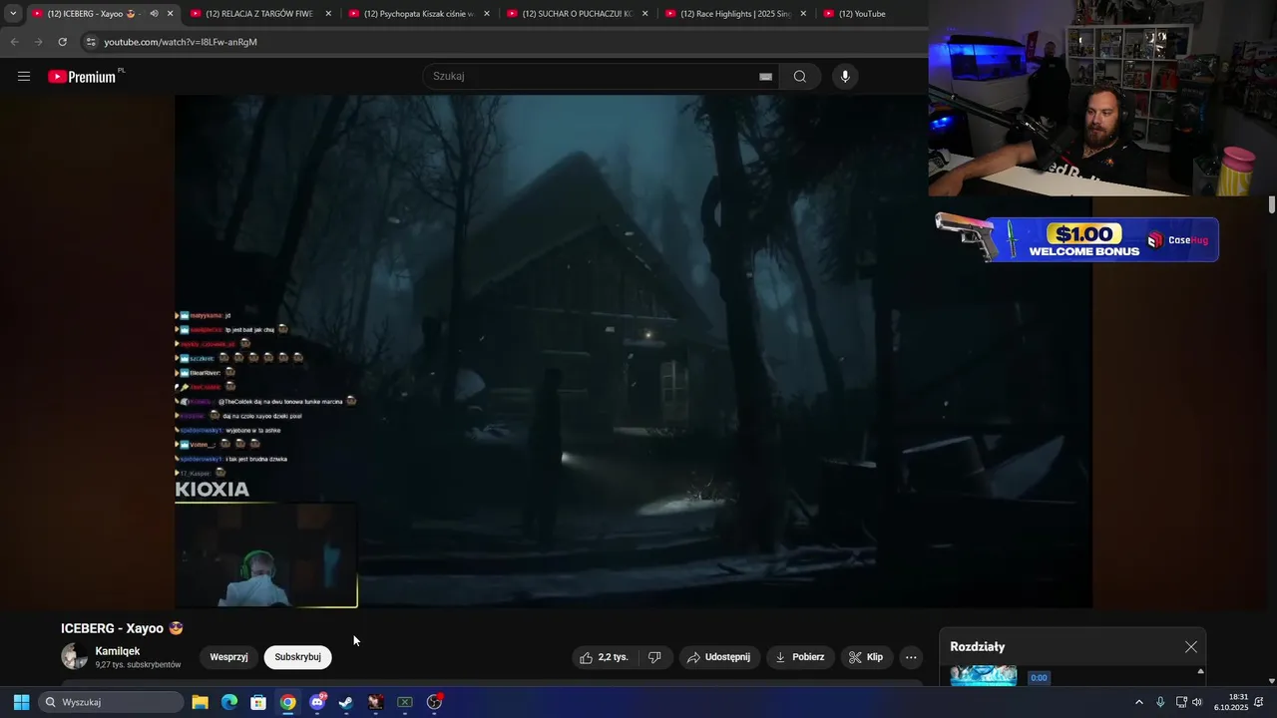Click the browser address bar URL

tap(181, 42)
